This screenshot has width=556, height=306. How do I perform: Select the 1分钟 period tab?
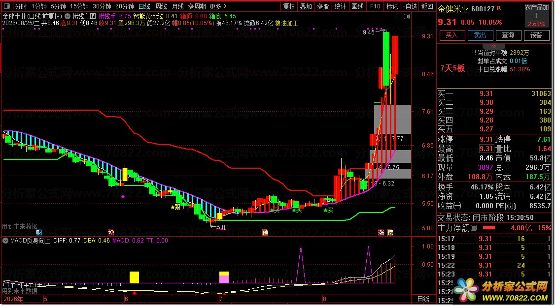pos(39,6)
